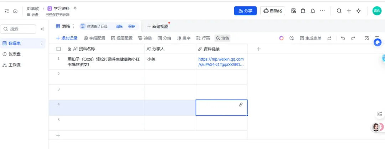Pin the 学习资料 document
The height and width of the screenshot is (149, 385).
75,8
